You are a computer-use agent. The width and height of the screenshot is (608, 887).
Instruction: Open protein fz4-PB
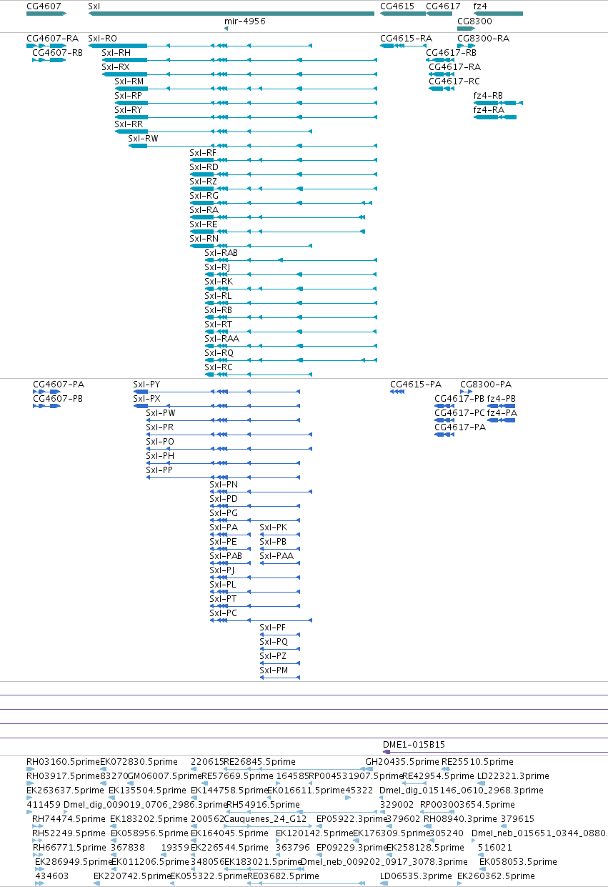[x=502, y=399]
